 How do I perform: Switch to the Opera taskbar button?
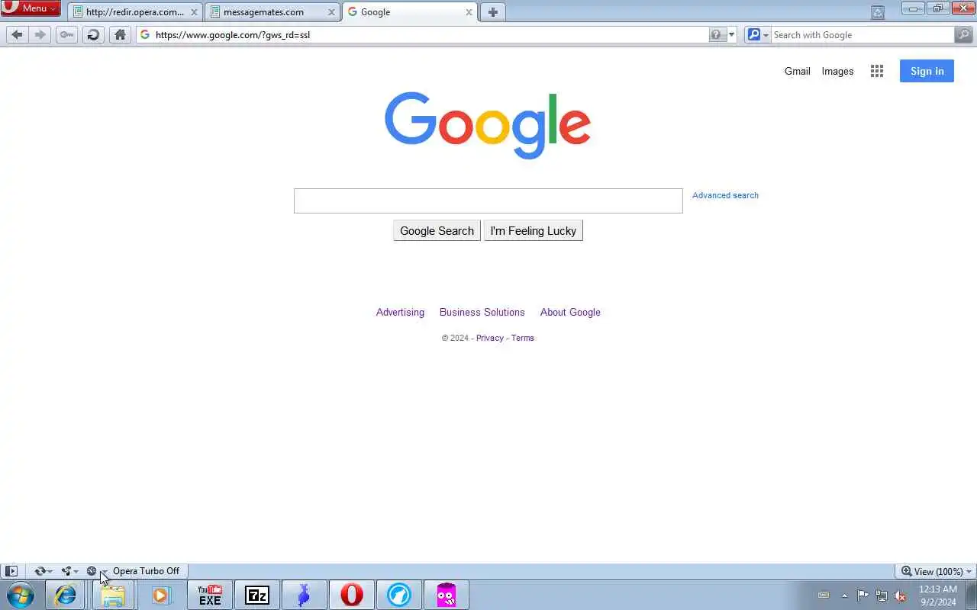coord(352,595)
